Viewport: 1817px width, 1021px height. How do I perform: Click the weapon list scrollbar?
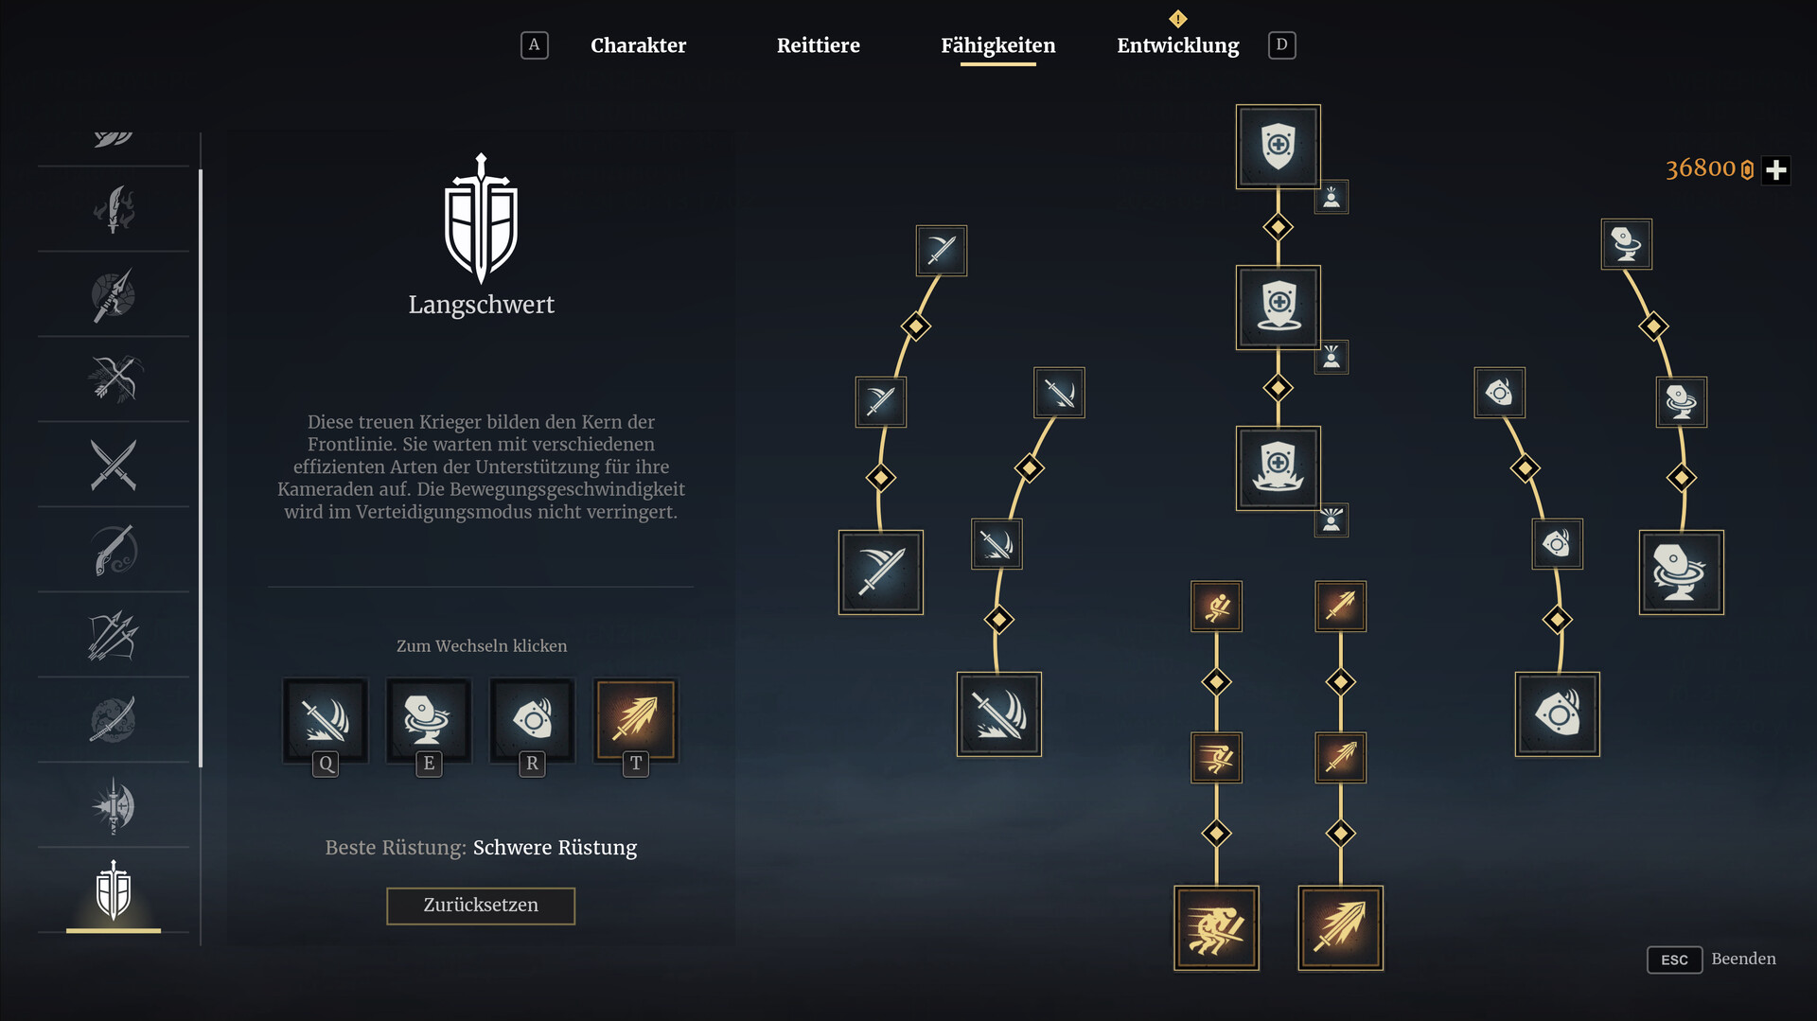click(x=201, y=468)
